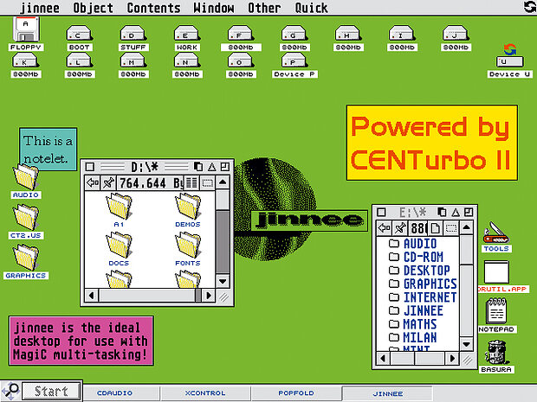Viewport: 537px width, 402px height.
Task: Select drive I 800Mb icon
Action: [x=402, y=34]
